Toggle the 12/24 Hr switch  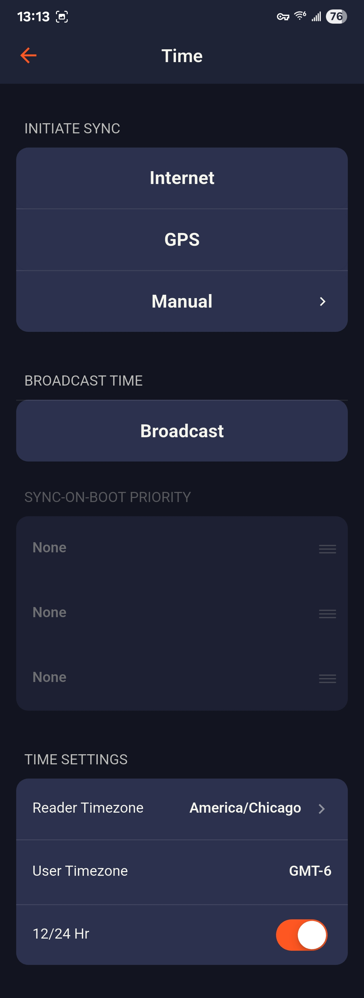pyautogui.click(x=301, y=935)
